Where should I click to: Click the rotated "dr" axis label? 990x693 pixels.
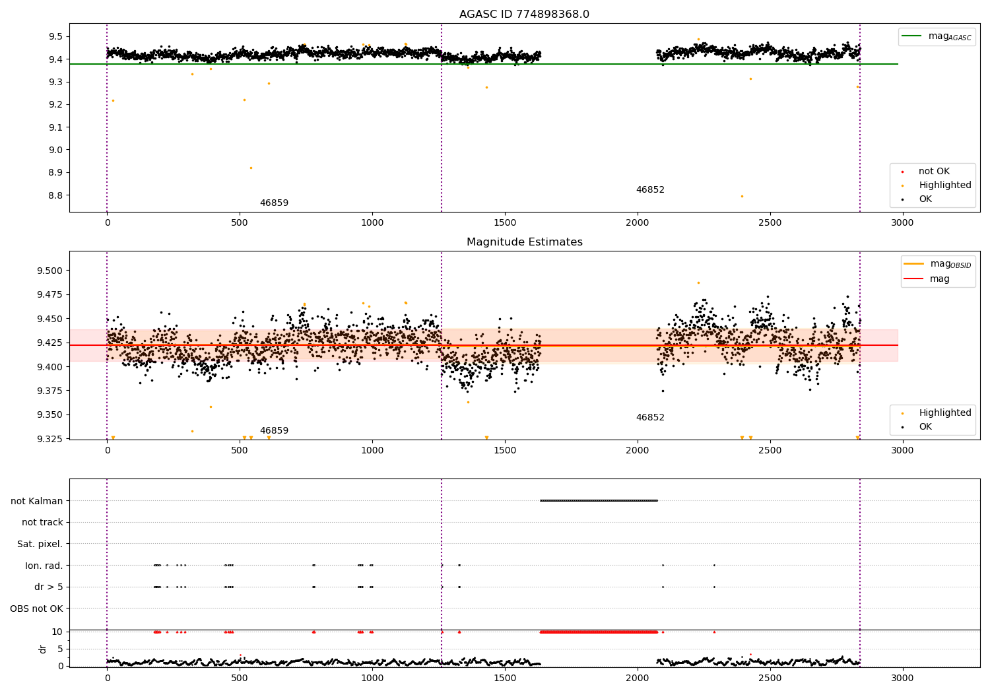click(x=43, y=649)
